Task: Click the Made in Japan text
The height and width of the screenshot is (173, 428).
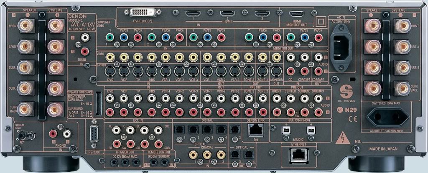Action: [x=383, y=148]
